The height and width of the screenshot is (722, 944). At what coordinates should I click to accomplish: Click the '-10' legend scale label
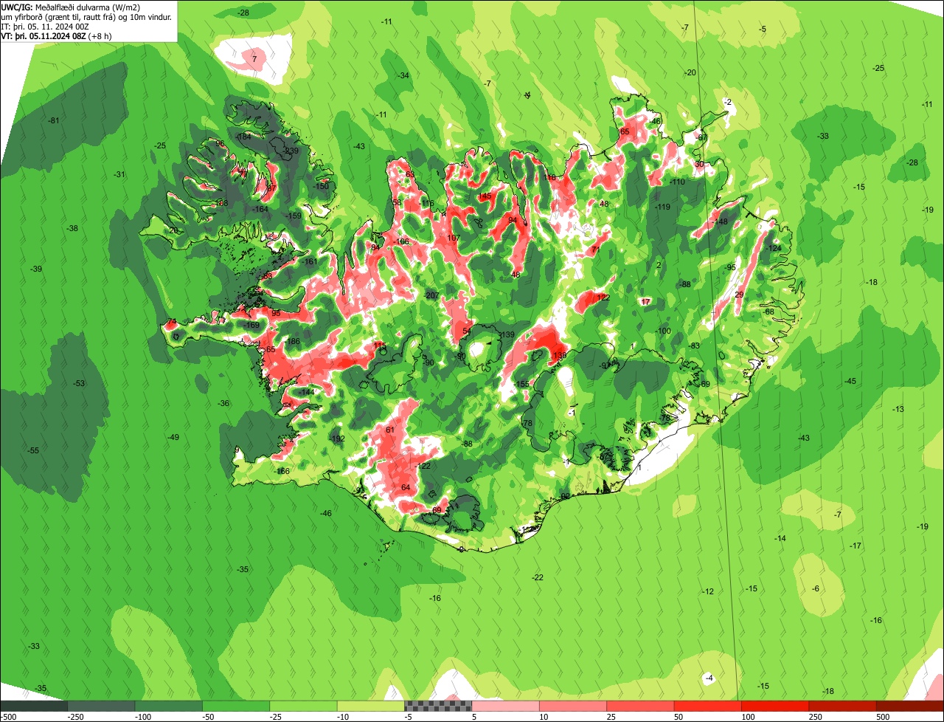click(x=344, y=717)
